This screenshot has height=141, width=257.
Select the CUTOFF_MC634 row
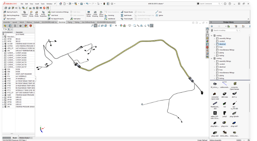19,53
